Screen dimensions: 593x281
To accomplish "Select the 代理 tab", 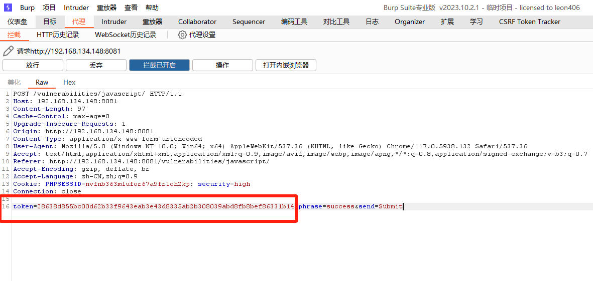I will (79, 22).
